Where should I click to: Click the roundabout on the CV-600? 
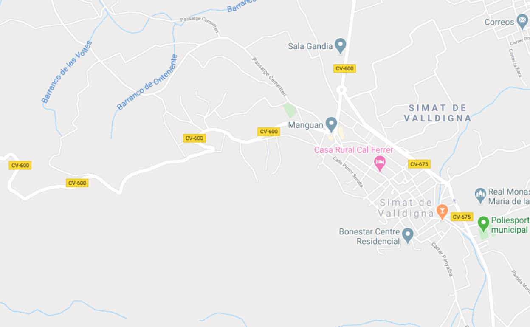341,90
